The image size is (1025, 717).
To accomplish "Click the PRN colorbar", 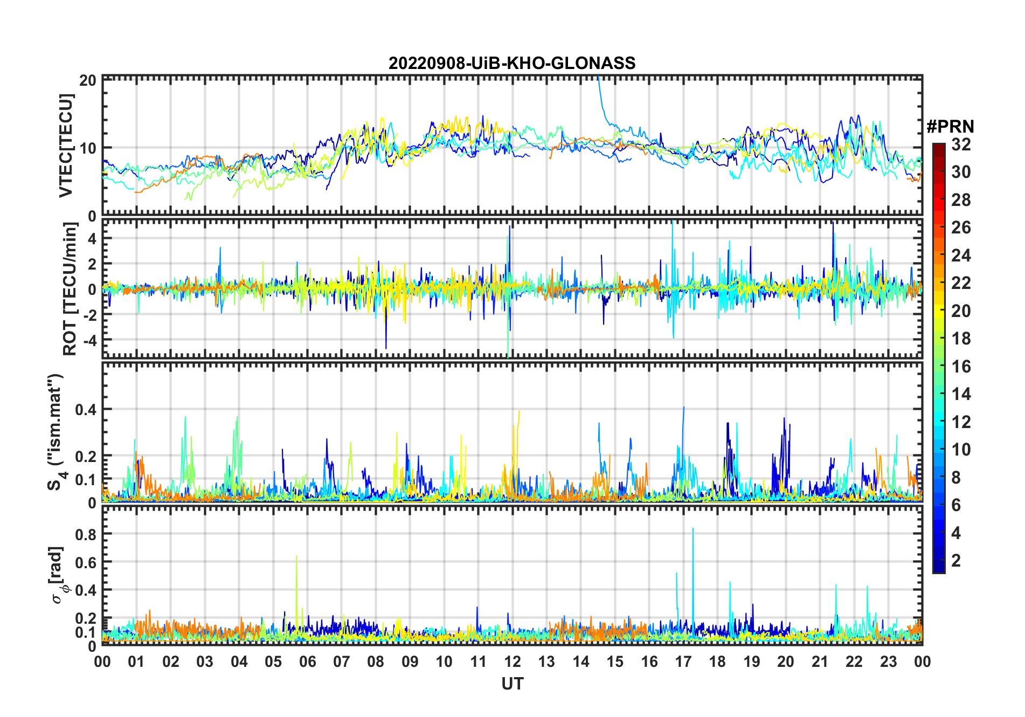I will tap(938, 358).
